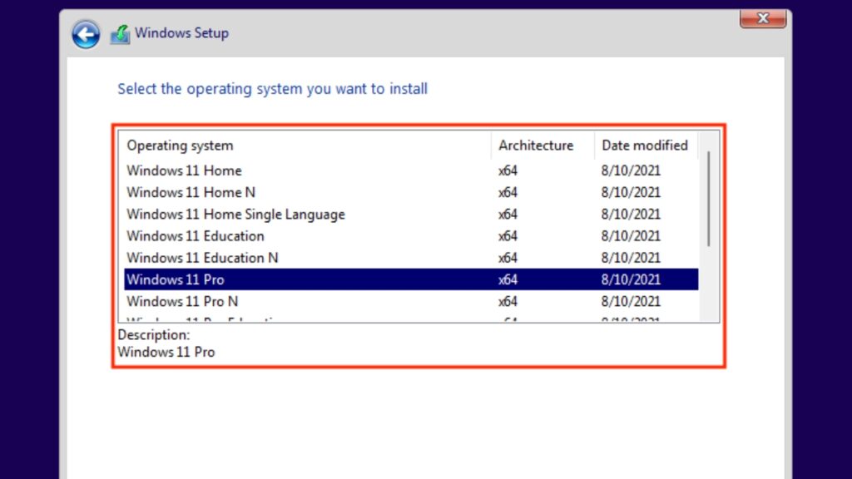The width and height of the screenshot is (852, 479).
Task: Select Windows 11 Education from the list
Action: [195, 235]
